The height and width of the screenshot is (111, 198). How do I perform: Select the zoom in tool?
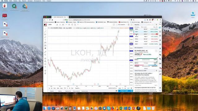point(45,55)
